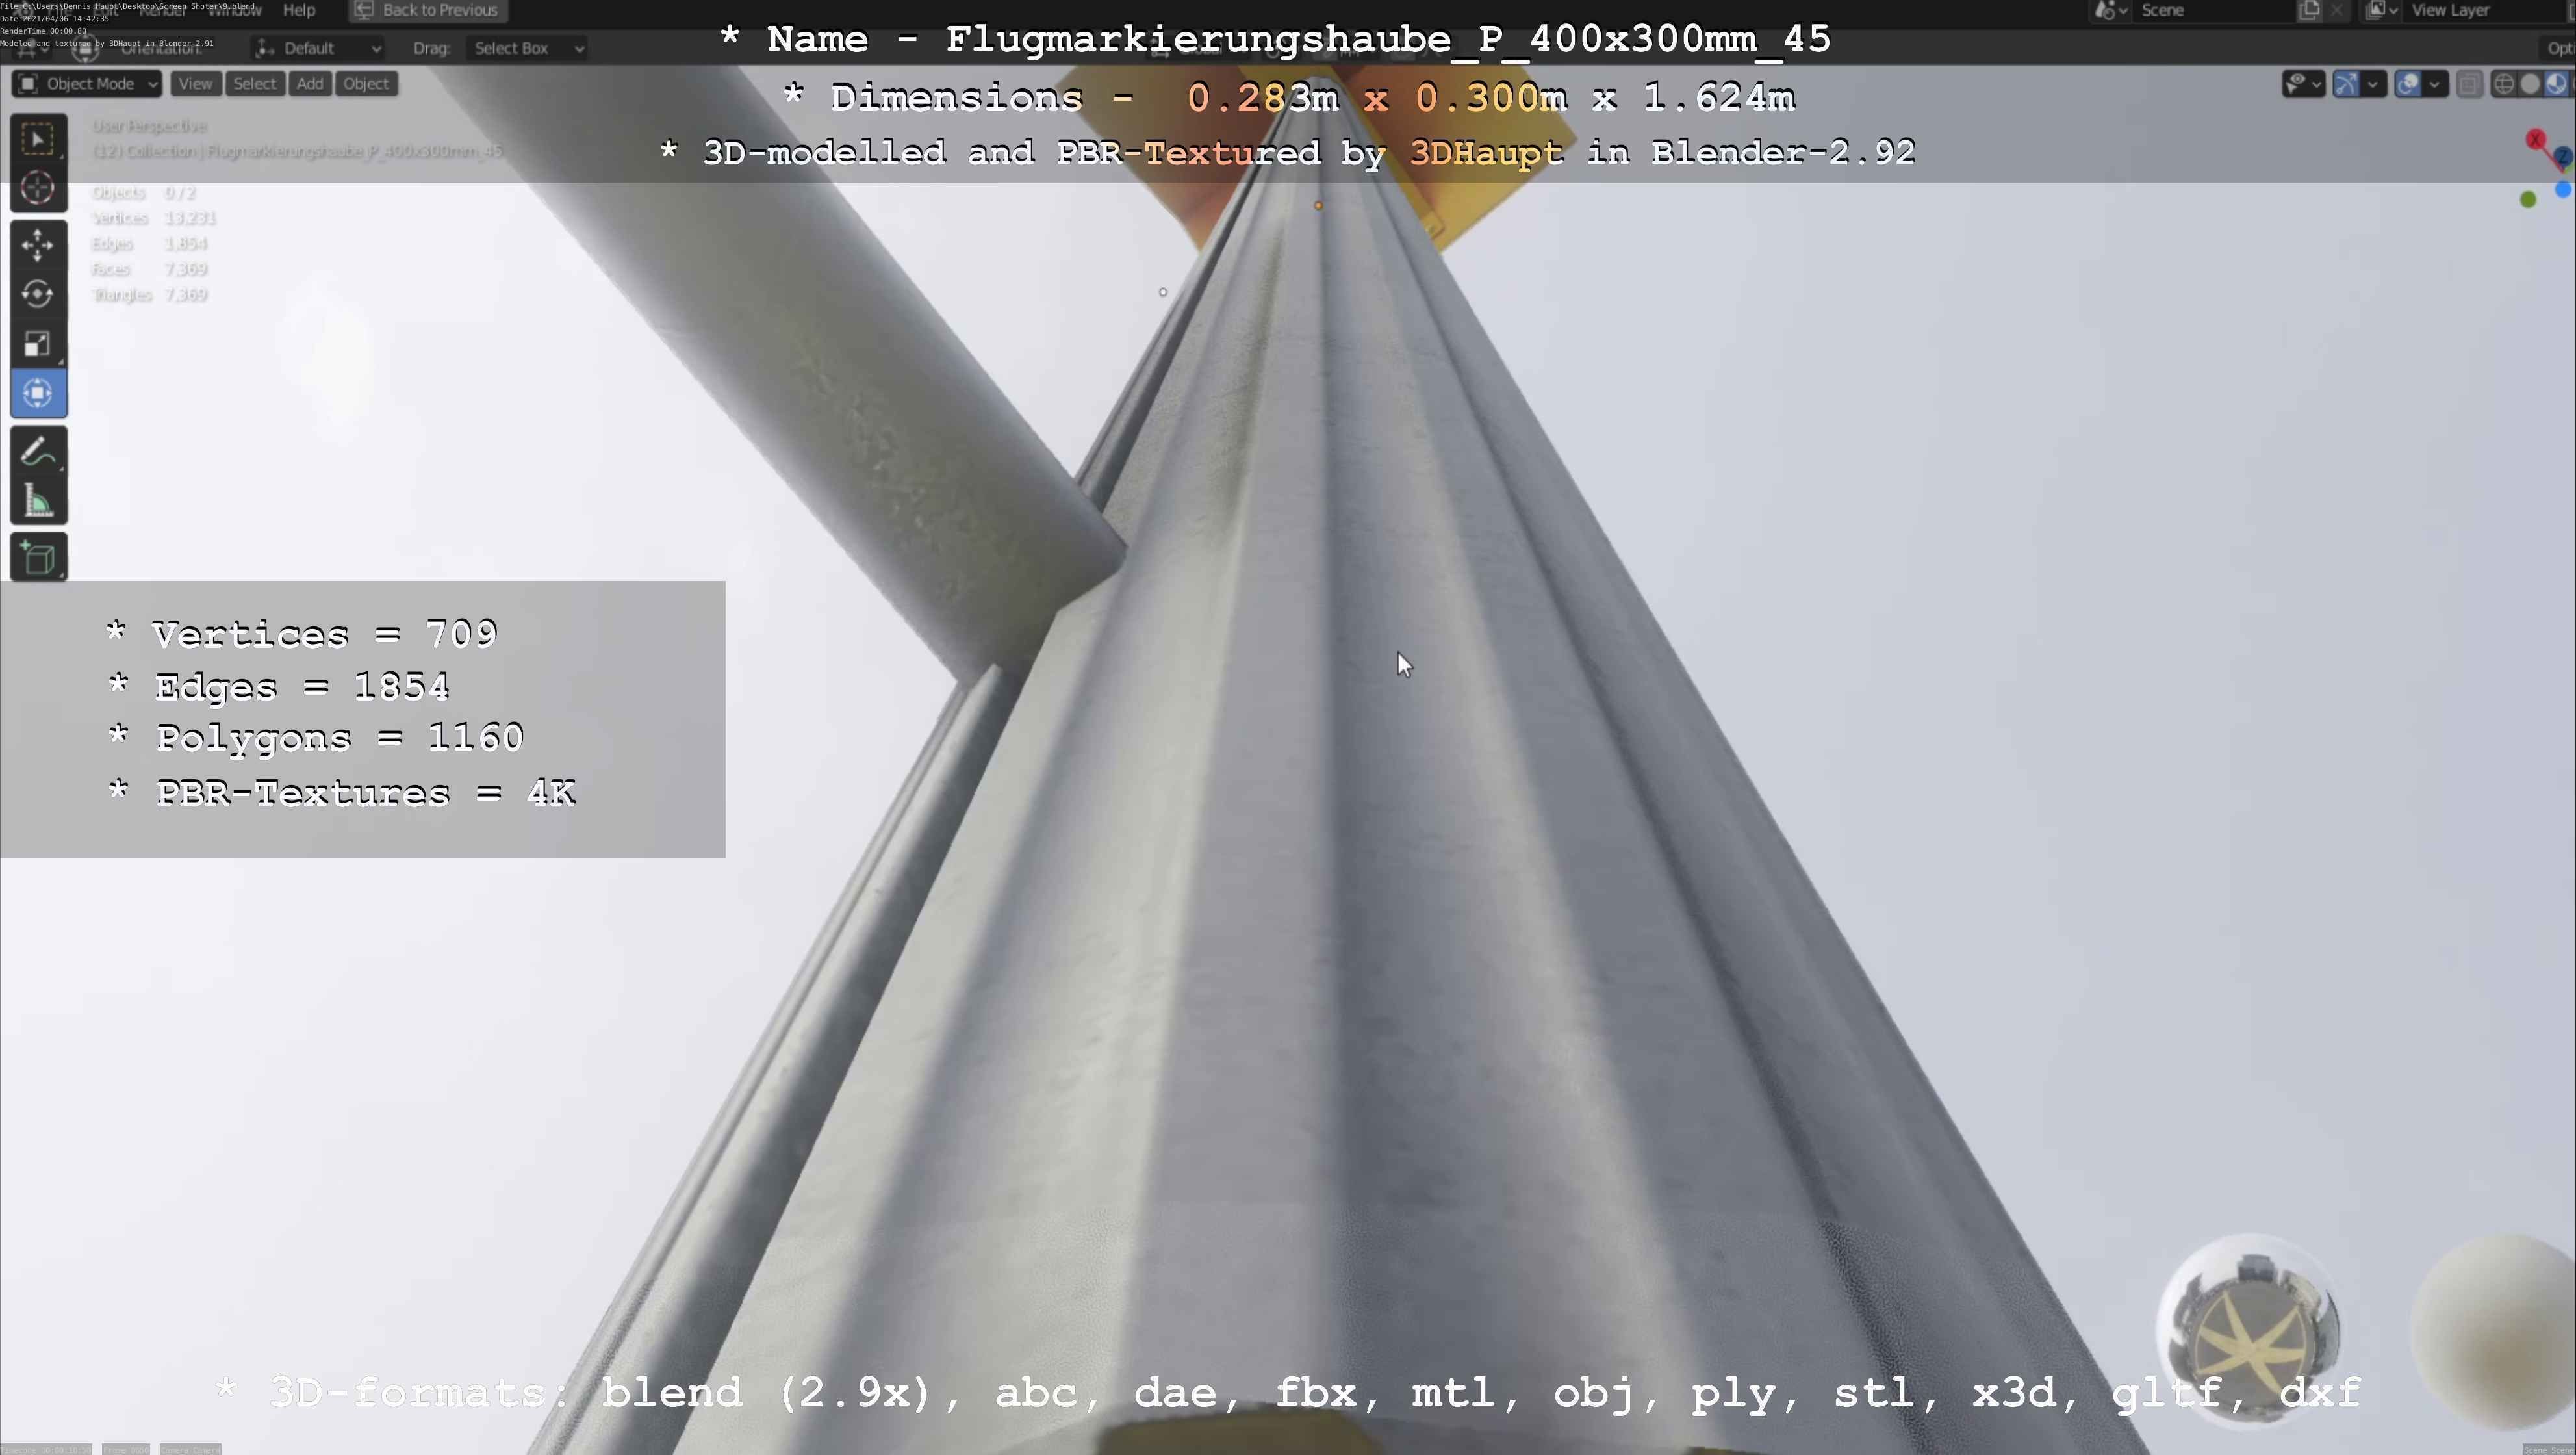2576x1455 pixels.
Task: Open the Object Mode dropdown
Action: [x=88, y=84]
